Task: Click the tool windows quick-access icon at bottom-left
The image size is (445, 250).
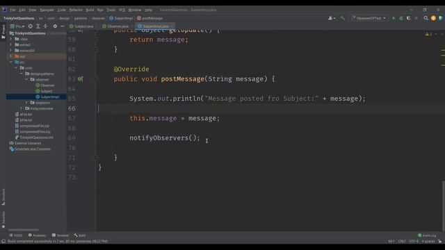Action: (3, 241)
